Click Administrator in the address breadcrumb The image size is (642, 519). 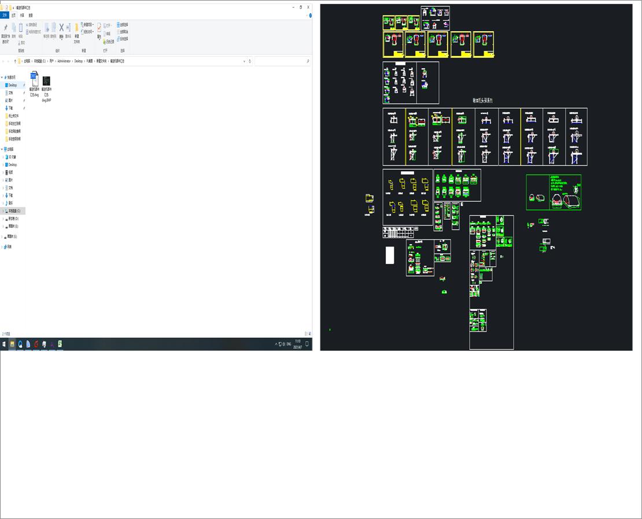[x=64, y=61]
